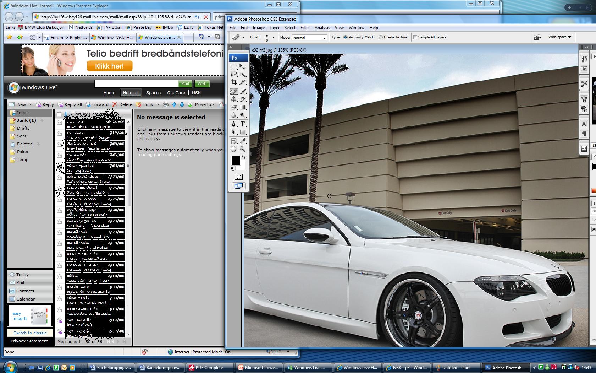Switch to the Windows Vista H... tab

112,37
